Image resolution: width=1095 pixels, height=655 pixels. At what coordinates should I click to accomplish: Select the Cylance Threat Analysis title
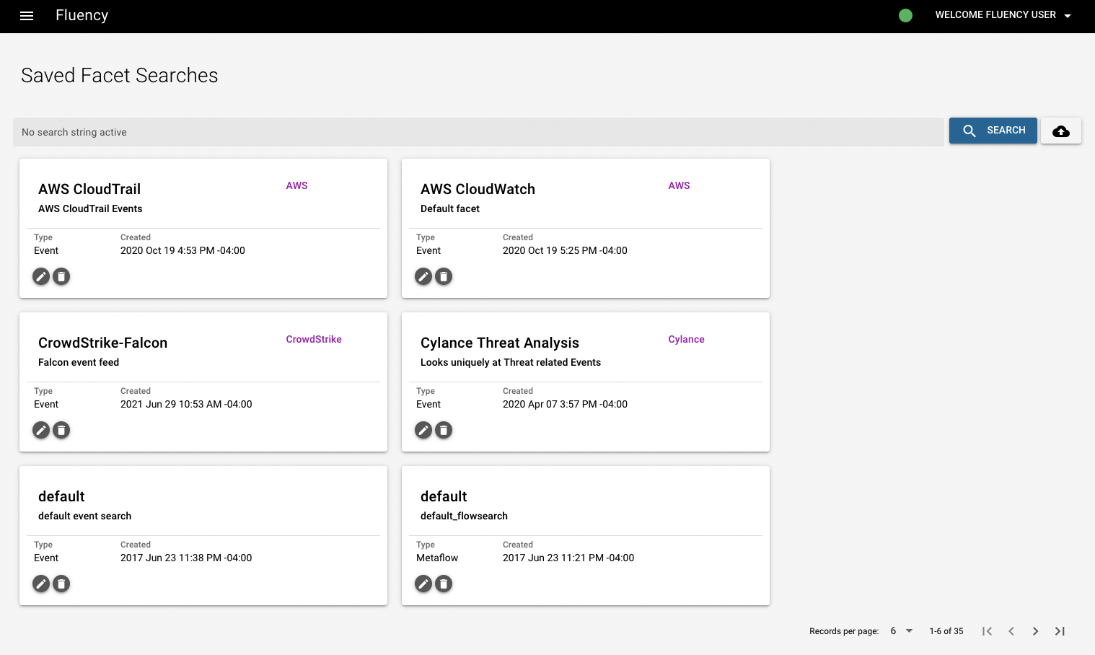coord(500,343)
